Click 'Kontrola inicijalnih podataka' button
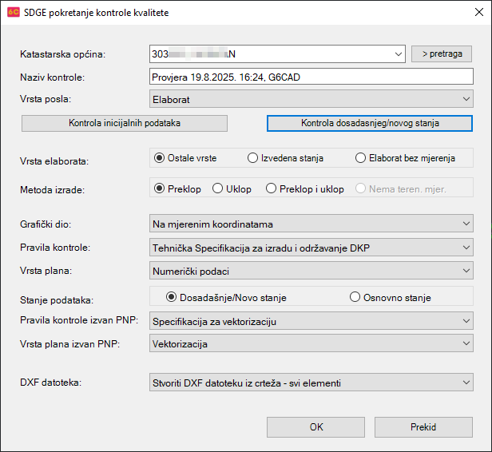The height and width of the screenshot is (452, 492). coord(125,124)
